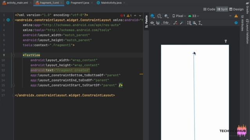
Task: Click the layout_constraintBottom_toBottomOf line
Action: pyautogui.click(x=75, y=75)
